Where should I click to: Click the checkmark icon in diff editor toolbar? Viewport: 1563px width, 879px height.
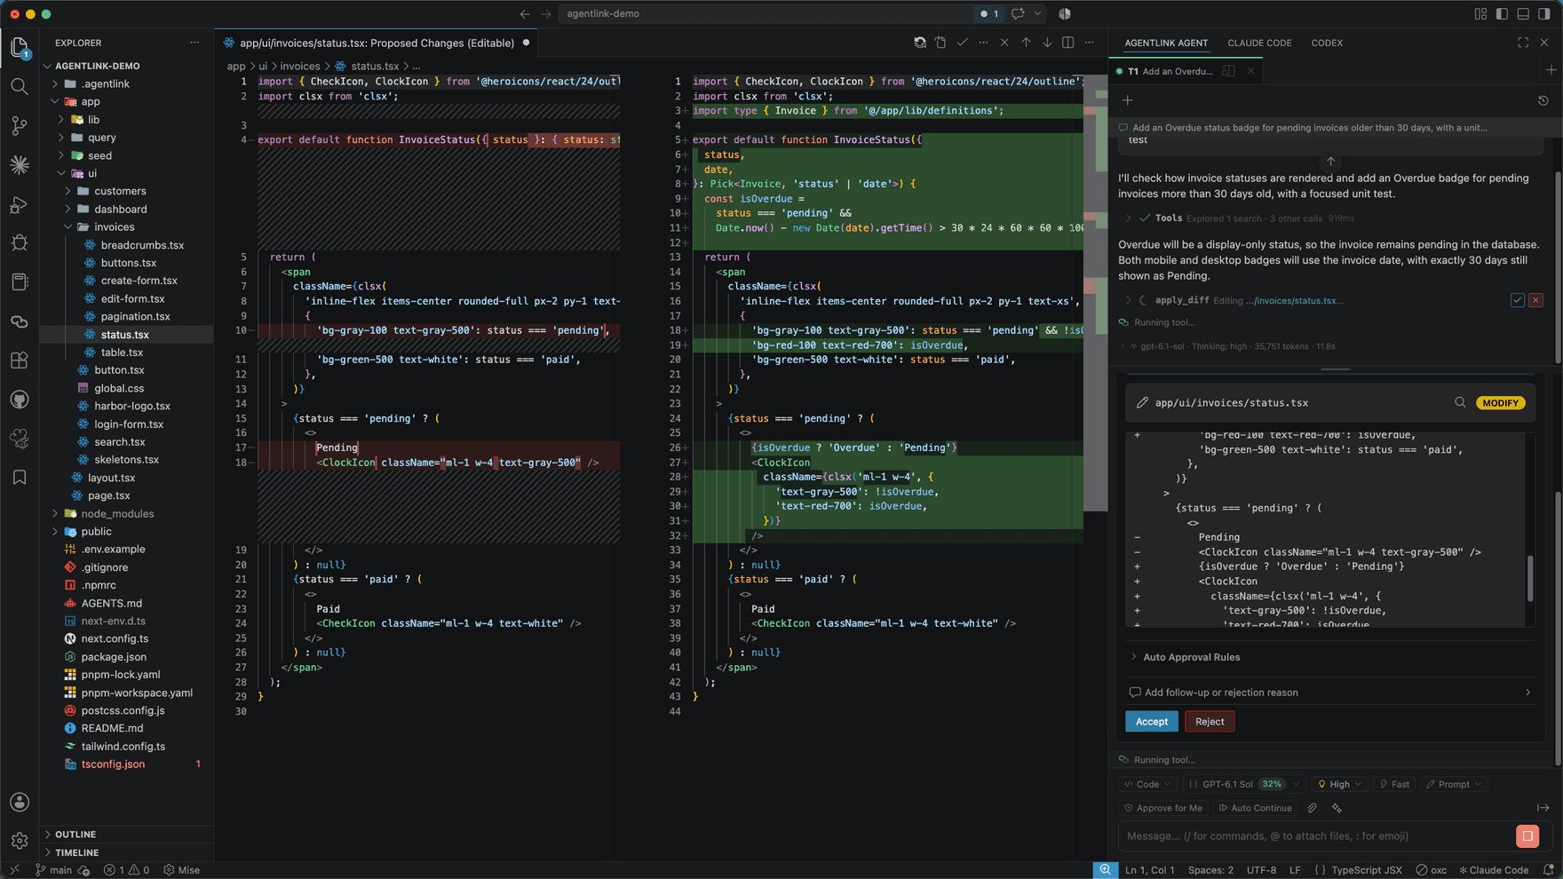(962, 43)
